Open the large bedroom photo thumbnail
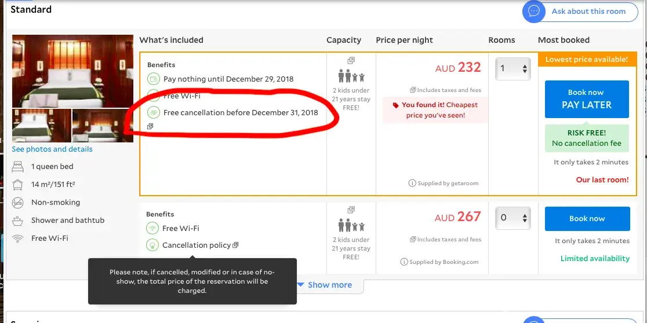 point(73,71)
